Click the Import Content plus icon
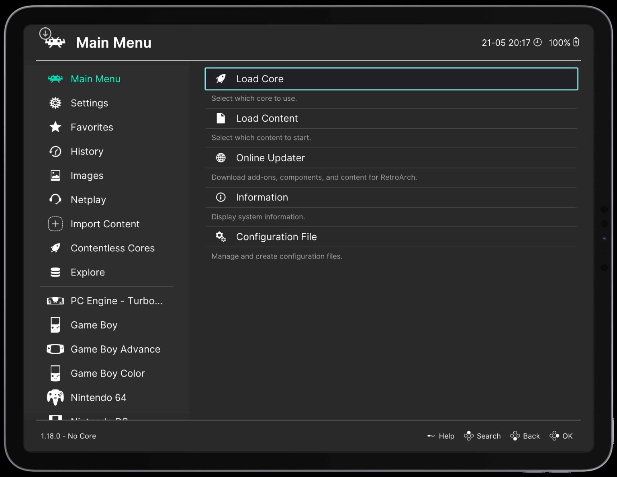Viewport: 617px width, 477px height. click(55, 224)
